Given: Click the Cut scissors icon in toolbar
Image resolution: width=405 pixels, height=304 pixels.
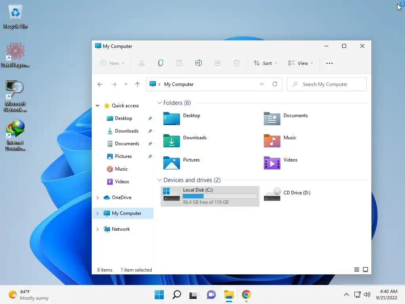Looking at the screenshot, I should tap(141, 63).
